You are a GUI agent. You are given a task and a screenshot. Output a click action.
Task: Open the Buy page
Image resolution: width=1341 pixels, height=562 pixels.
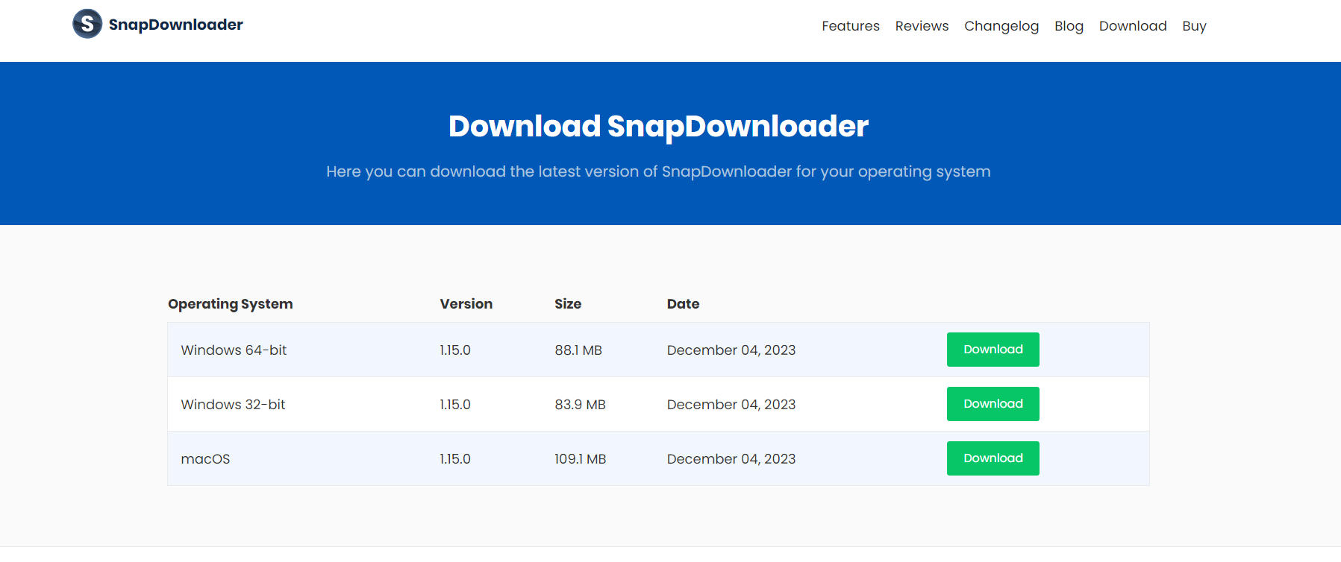pyautogui.click(x=1194, y=26)
